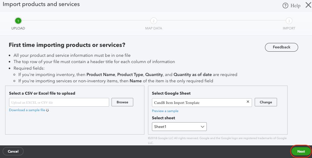
Task: Click the Feedback button
Action: click(281, 47)
